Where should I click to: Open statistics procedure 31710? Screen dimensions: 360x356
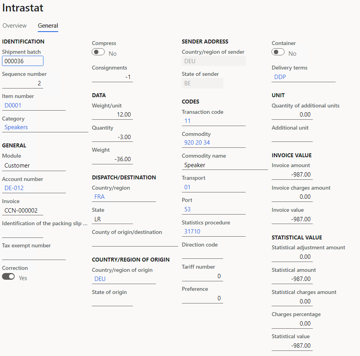point(192,231)
